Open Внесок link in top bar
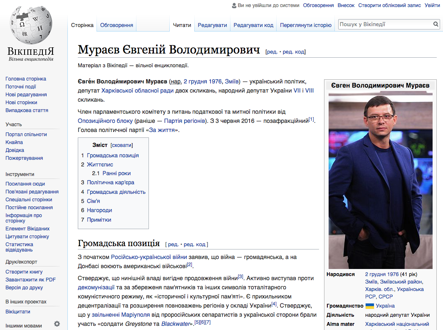The width and height of the screenshot is (443, 330). tap(346, 5)
